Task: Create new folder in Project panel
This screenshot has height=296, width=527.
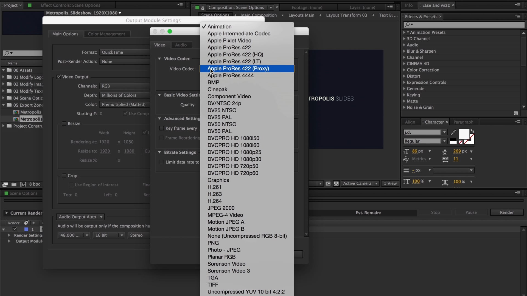Action: pyautogui.click(x=14, y=184)
